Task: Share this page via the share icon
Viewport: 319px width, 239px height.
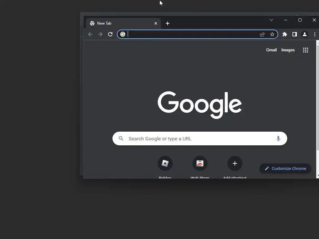Action: 262,34
